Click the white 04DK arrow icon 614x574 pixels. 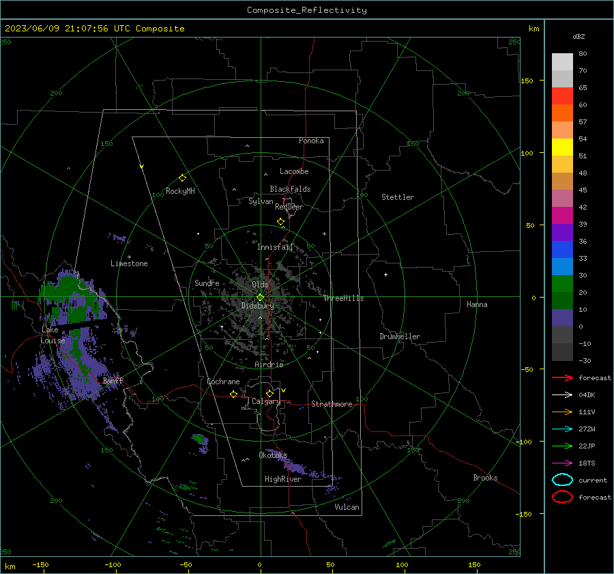coord(562,395)
